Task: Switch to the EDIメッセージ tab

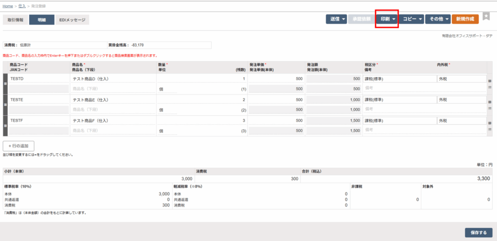Action: [72, 20]
